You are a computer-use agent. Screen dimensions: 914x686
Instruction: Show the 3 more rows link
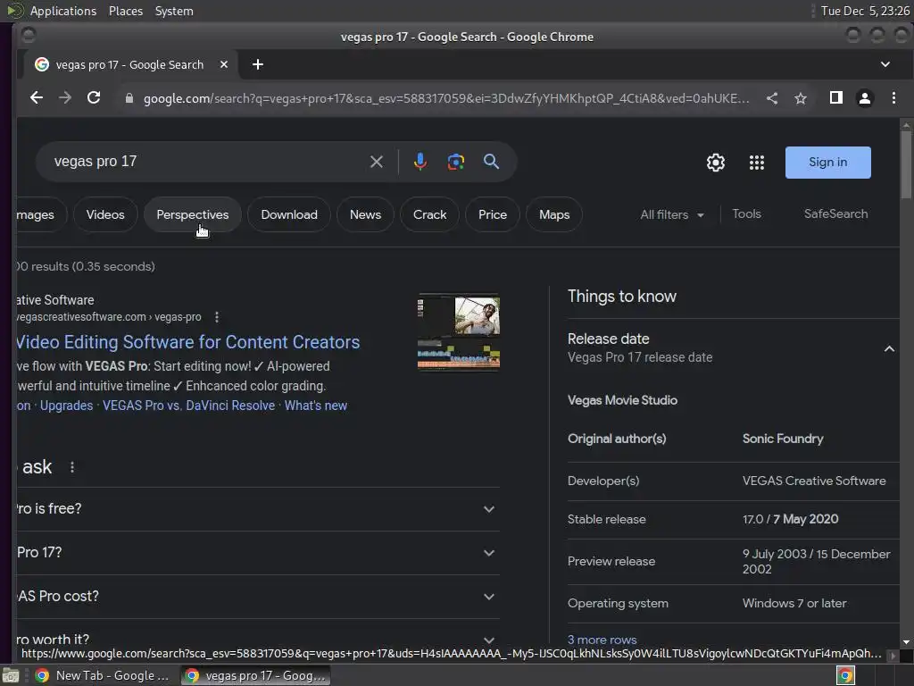[x=602, y=640]
